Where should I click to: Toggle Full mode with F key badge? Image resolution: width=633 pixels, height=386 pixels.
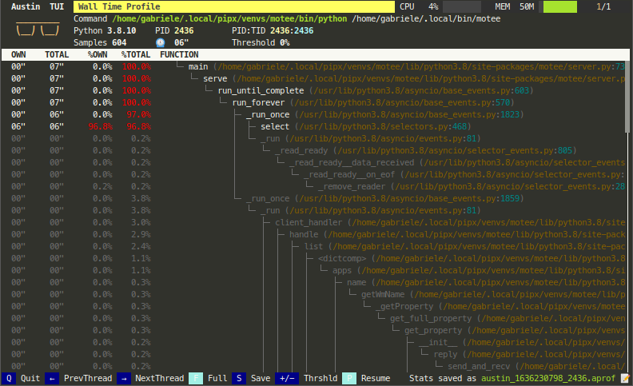click(x=195, y=378)
